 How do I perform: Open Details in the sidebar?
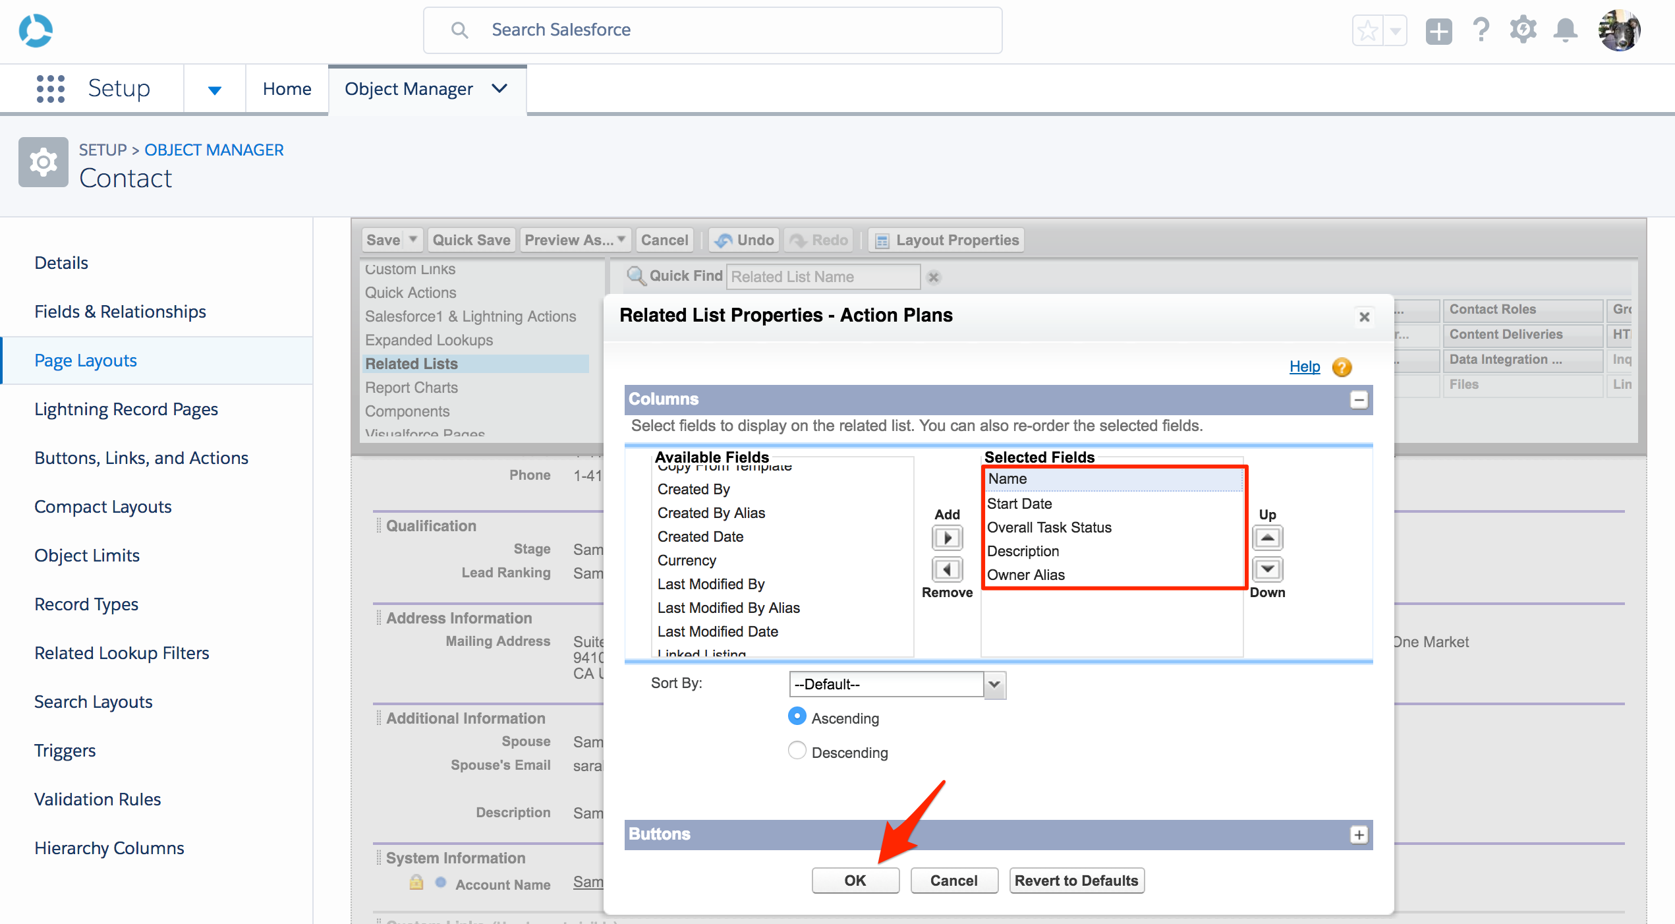coord(61,263)
